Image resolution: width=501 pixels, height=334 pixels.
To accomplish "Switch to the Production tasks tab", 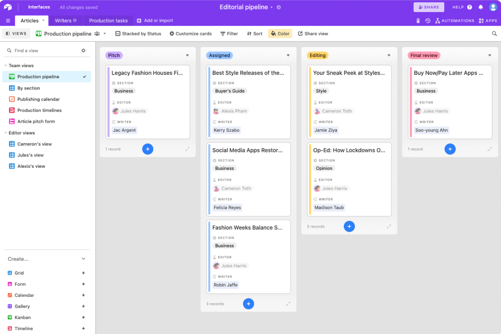I will click(108, 20).
